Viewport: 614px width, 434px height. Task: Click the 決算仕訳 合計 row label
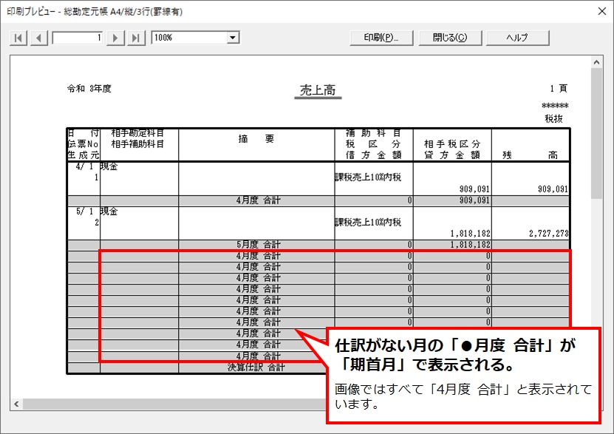256,367
